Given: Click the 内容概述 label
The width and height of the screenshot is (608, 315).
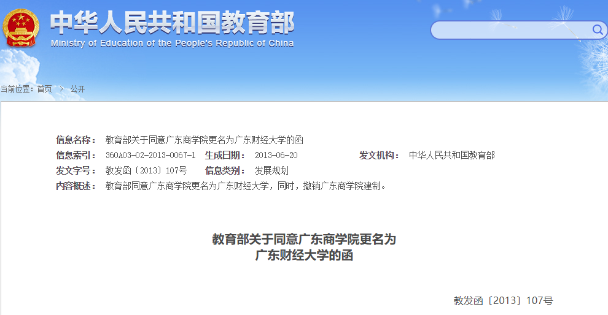Looking at the screenshot, I should (76, 186).
